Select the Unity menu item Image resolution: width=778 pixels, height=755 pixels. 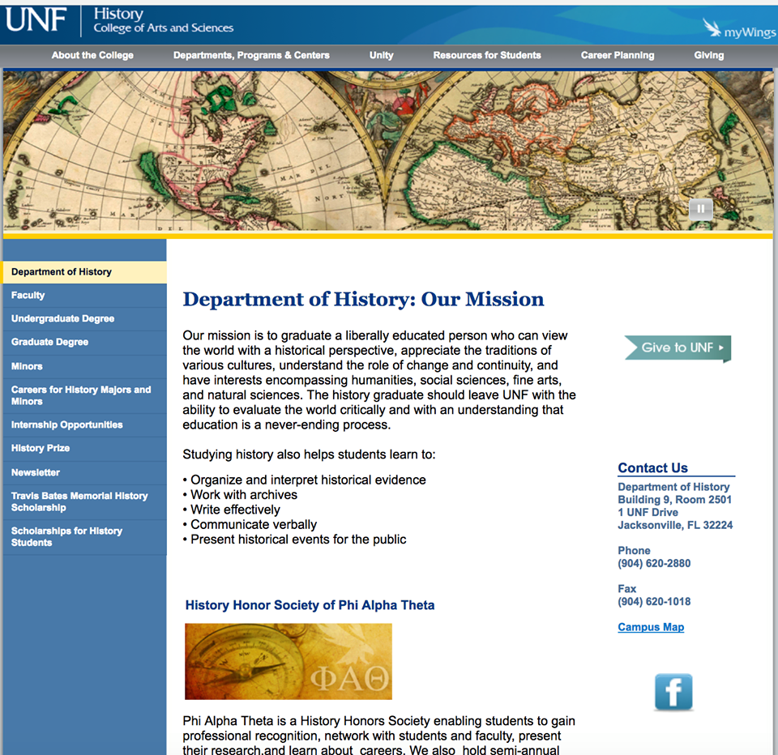[381, 55]
